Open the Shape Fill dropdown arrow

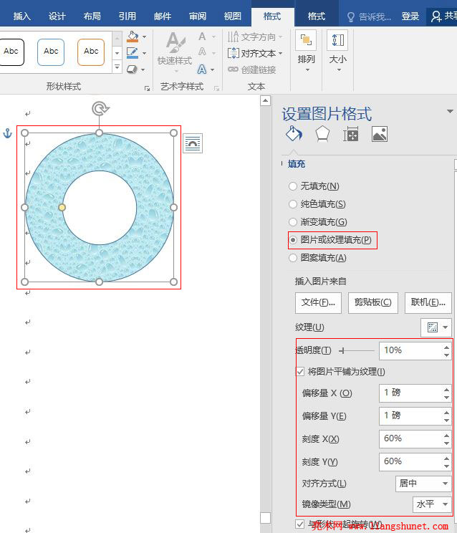[145, 37]
